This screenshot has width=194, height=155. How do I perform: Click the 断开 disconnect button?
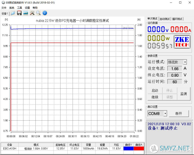(179, 114)
